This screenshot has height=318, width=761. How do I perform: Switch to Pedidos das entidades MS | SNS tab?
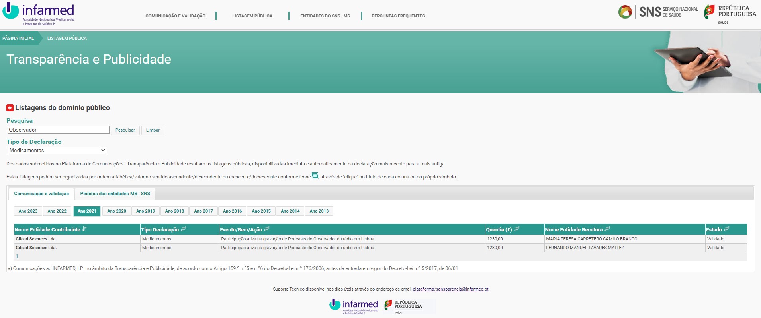click(x=115, y=194)
